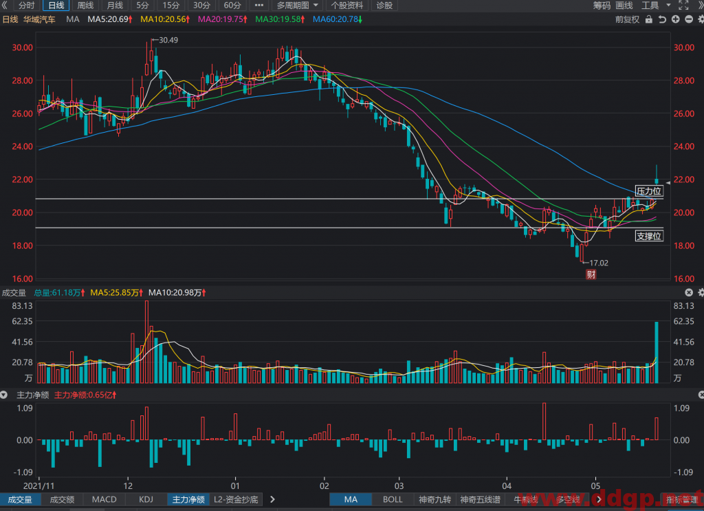Click the 30.49 high price label
This screenshot has width=704, height=511.
tap(168, 40)
